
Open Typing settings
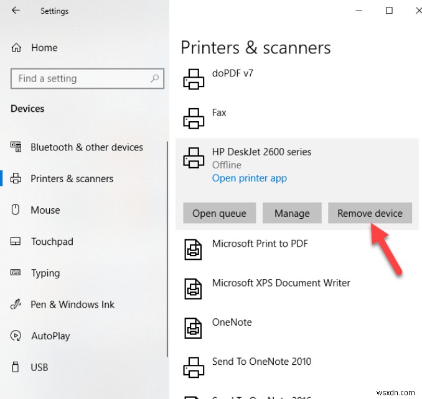pos(45,273)
